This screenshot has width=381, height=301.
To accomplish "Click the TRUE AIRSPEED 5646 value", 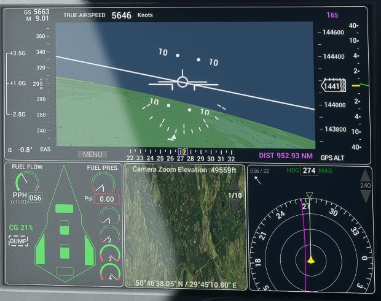I will tap(121, 15).
